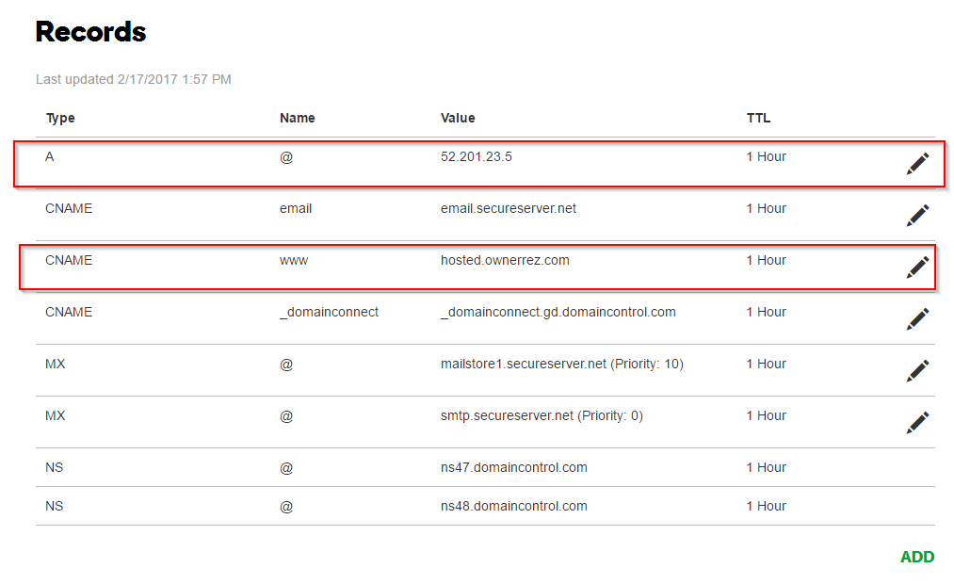Image resolution: width=954 pixels, height=584 pixels.
Task: Edit the mailstore1 MX record
Action: 917,371
